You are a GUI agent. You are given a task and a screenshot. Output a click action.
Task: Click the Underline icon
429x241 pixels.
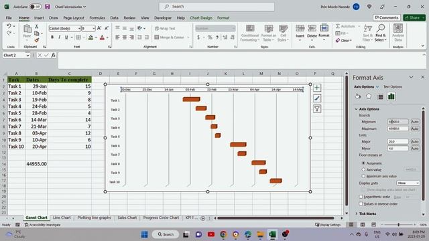point(66,37)
